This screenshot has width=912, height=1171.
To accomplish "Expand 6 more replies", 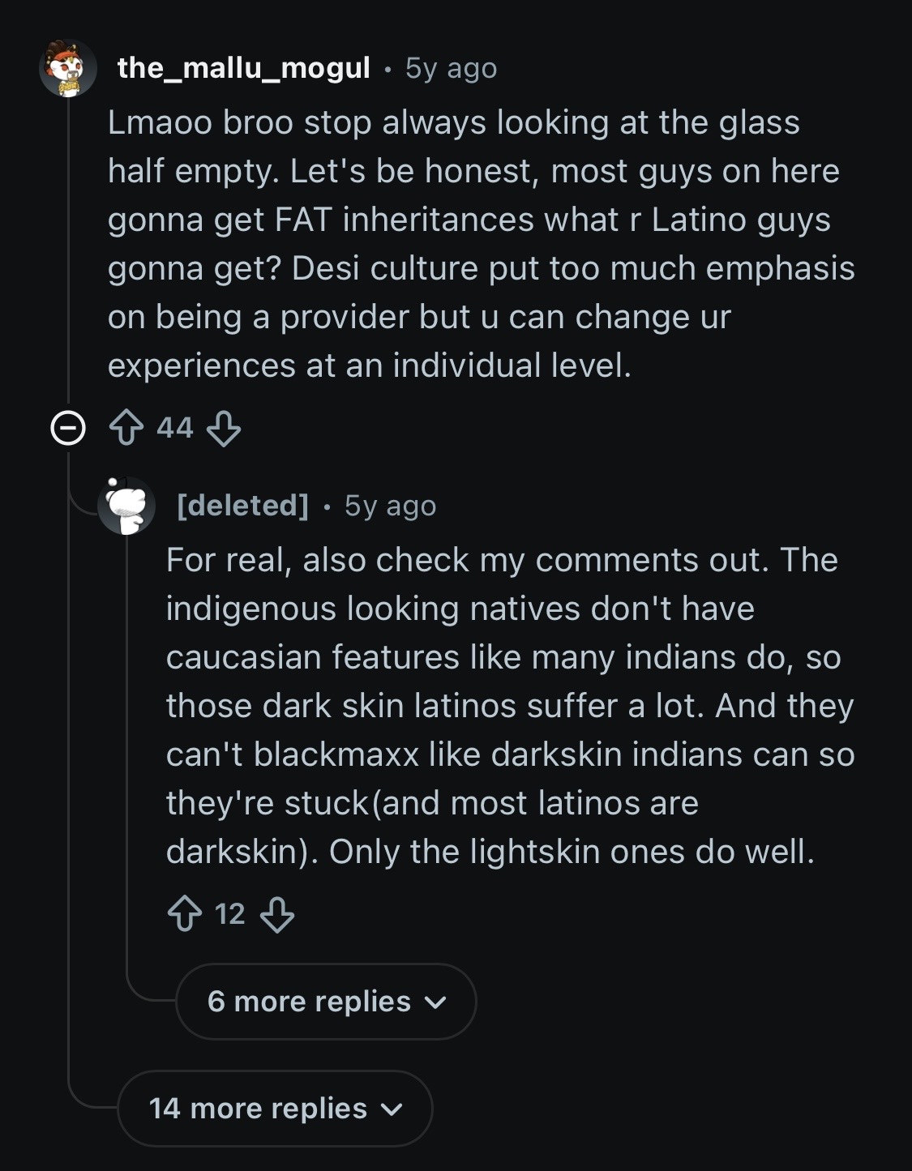I will point(326,1002).
